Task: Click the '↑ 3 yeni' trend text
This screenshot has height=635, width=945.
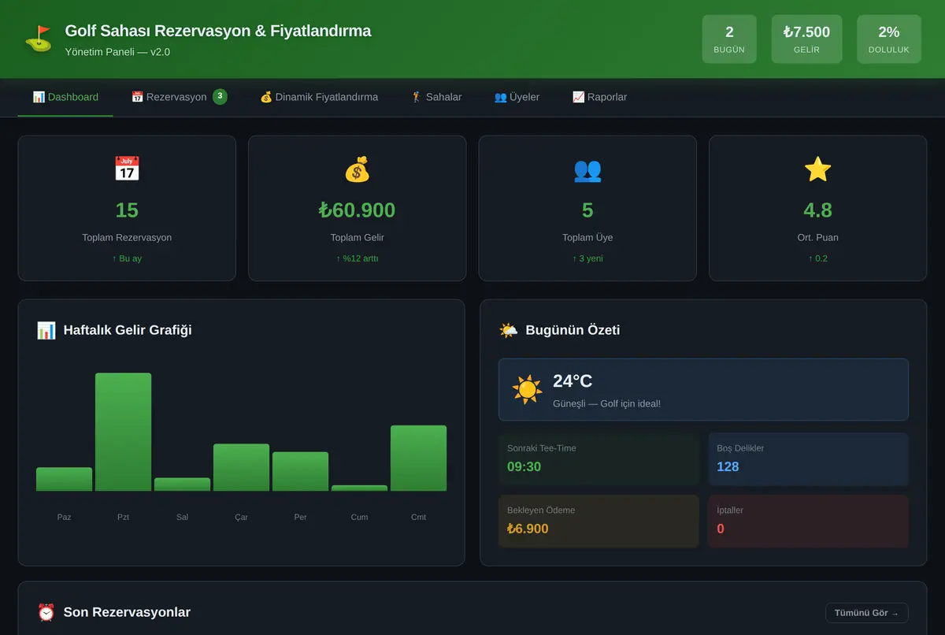Action: [x=587, y=258]
